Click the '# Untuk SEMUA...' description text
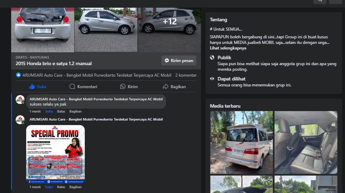345x193 pixels. (x=226, y=29)
